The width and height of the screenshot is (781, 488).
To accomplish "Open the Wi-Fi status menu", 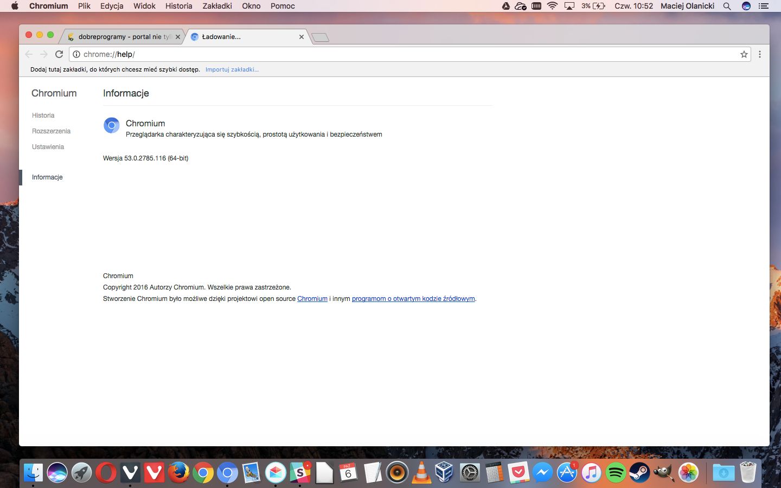I will tap(552, 6).
